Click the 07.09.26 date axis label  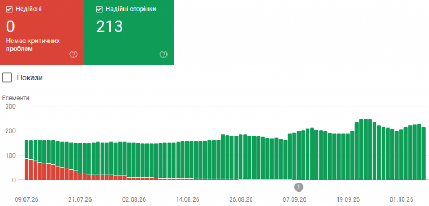coord(294,199)
